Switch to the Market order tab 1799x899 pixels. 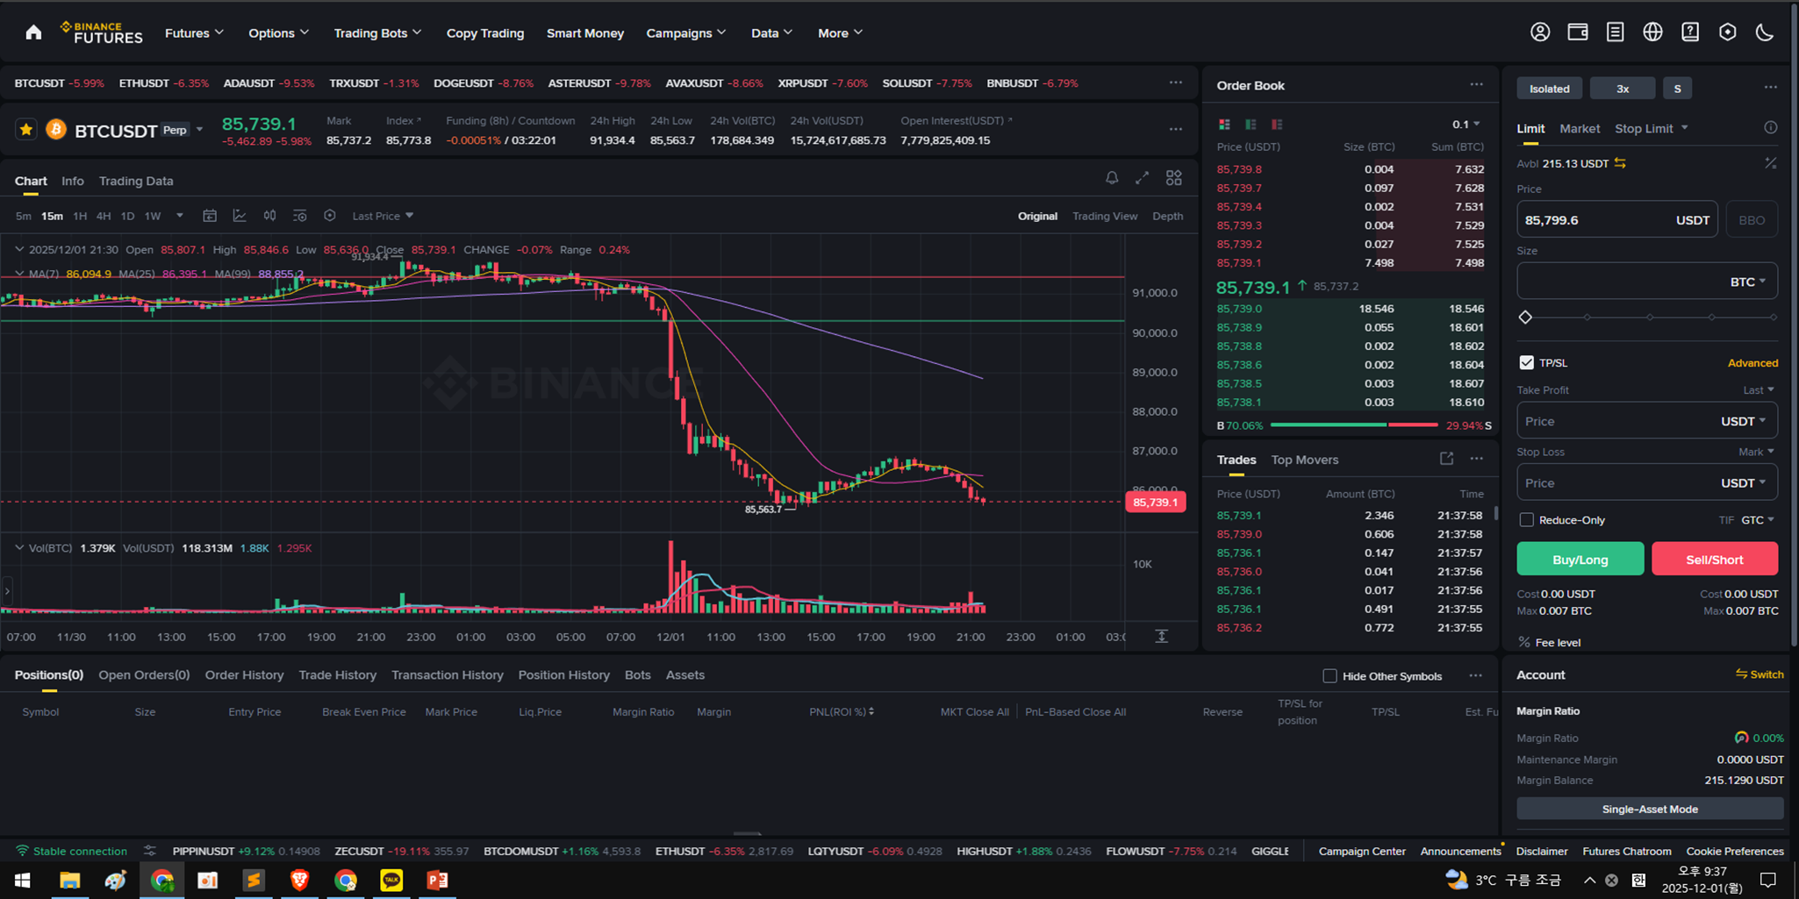[1580, 128]
